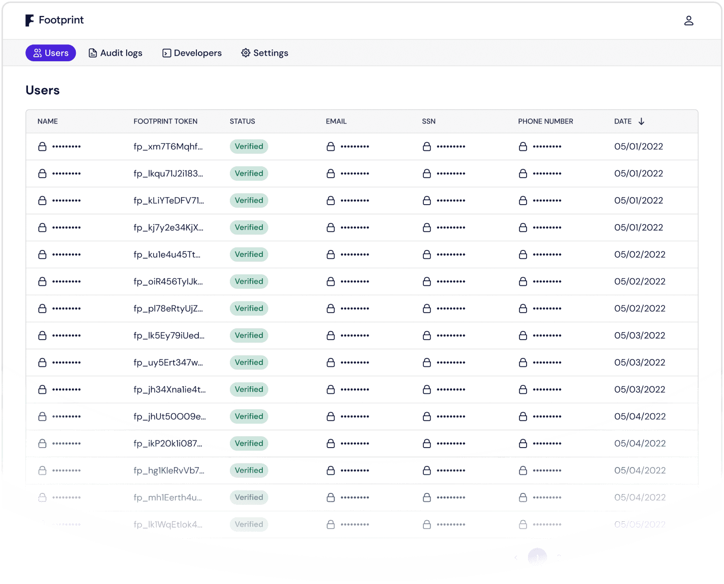724x584 pixels.
Task: Click the Verified badge for fp_kj7y2e34KjX
Action: tap(249, 228)
